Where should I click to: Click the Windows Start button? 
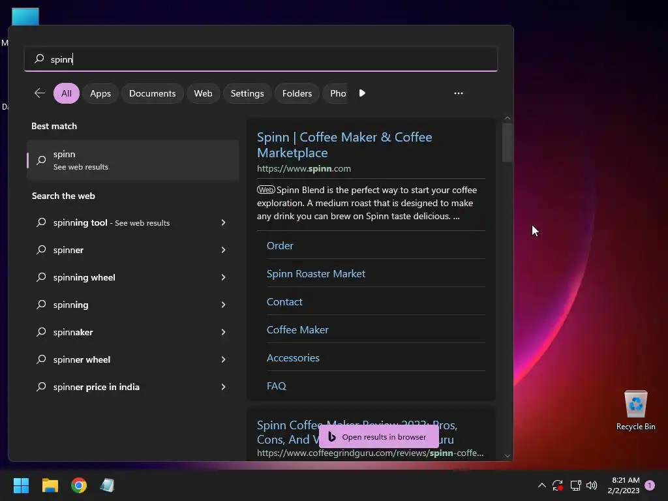click(21, 485)
